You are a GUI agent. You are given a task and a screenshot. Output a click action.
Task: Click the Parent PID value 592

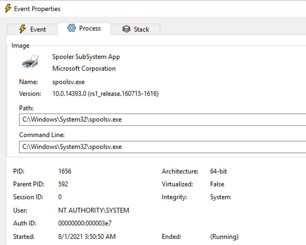pyautogui.click(x=63, y=184)
